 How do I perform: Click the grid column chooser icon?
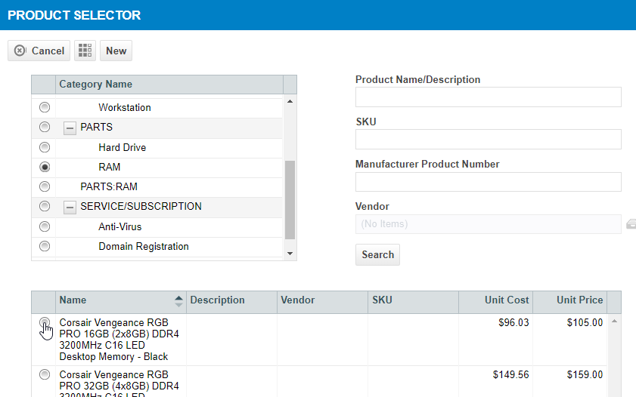[85, 51]
